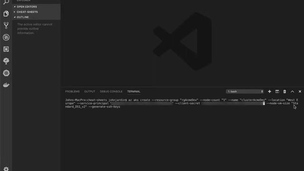Viewport: 304px width, 171px height.
Task: Collapse the OPEN EDITORS section
Action: pos(37,7)
